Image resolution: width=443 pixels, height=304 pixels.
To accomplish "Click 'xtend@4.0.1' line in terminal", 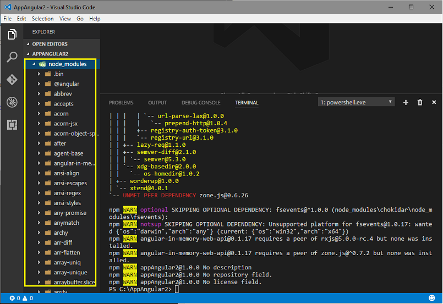I will [x=149, y=188].
